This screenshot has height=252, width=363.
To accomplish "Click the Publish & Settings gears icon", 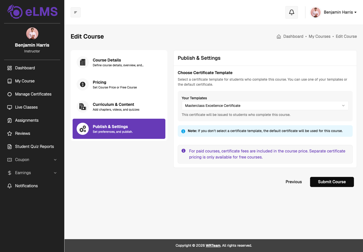I will [83, 129].
